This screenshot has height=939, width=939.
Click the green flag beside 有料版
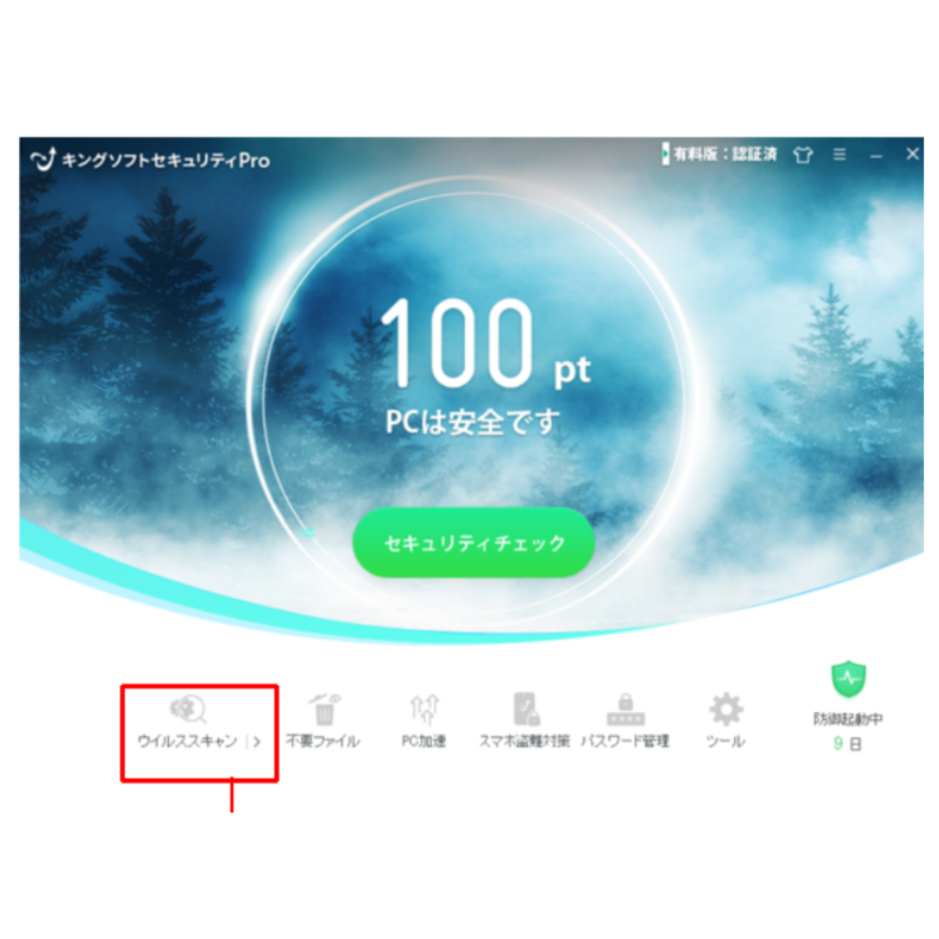[x=665, y=154]
